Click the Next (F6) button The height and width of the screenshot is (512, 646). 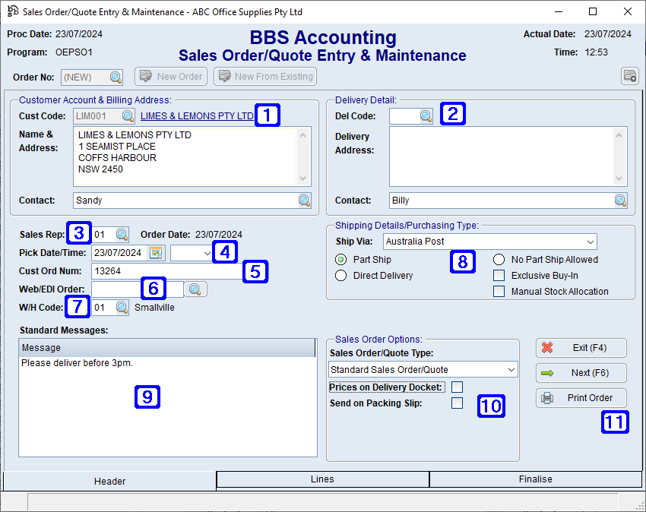(581, 373)
